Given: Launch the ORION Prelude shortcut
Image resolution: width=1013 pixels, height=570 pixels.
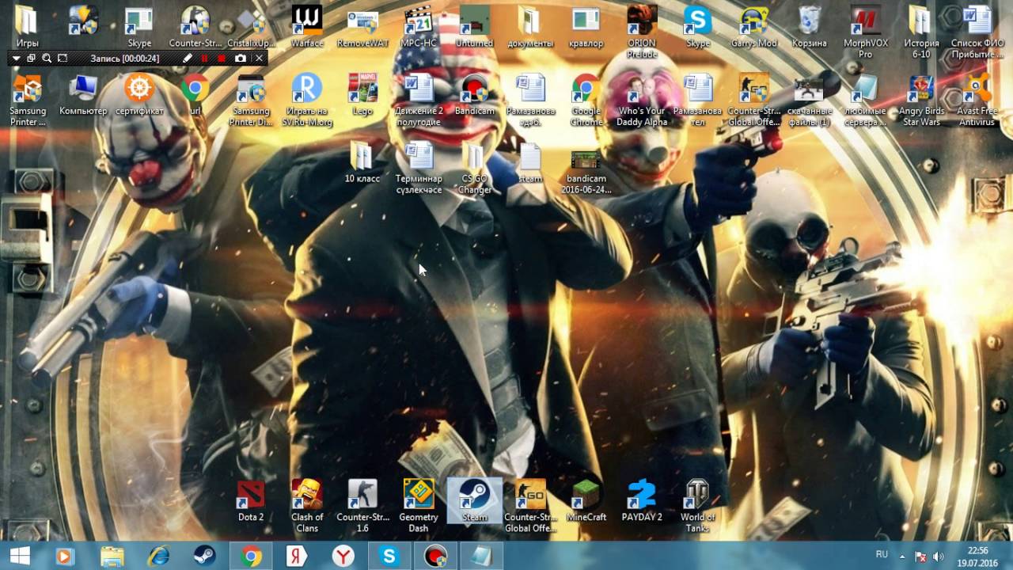Looking at the screenshot, I should (x=642, y=32).
